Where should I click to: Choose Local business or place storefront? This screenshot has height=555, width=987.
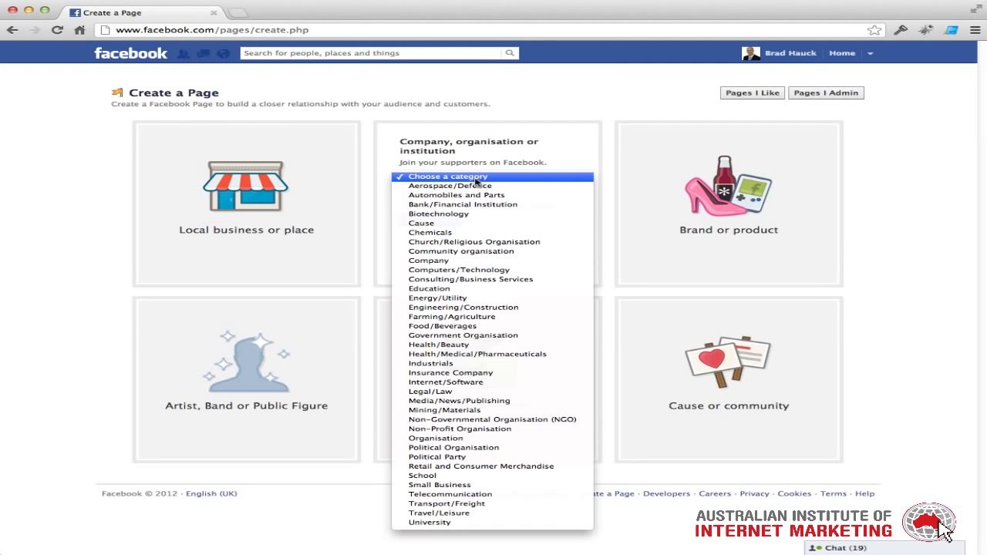click(246, 203)
